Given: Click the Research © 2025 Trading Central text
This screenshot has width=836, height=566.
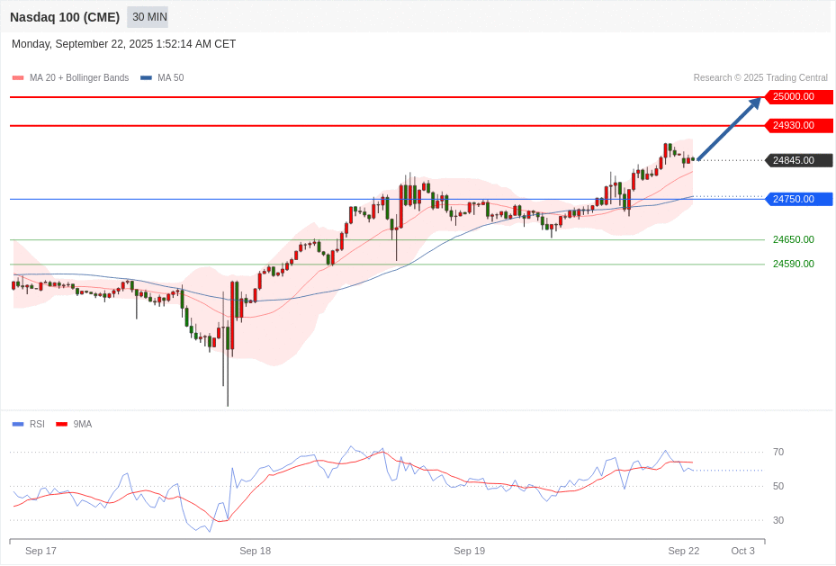Looking at the screenshot, I should coord(760,77).
